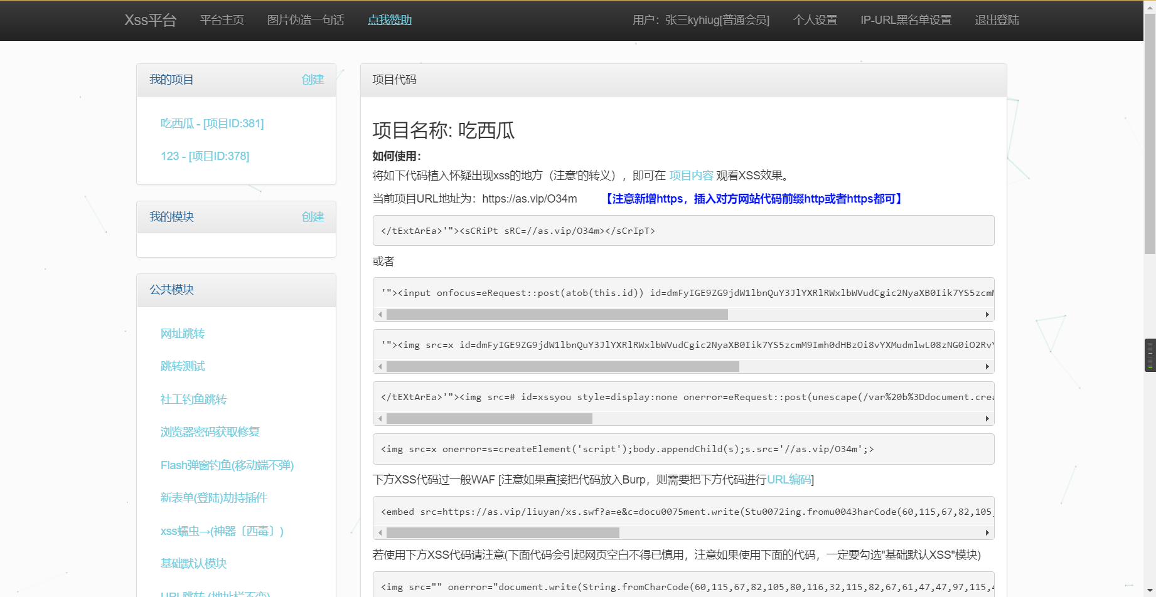Screen dimensions: 1156x597
Task: Open the 平台主页 nav item
Action: (x=222, y=20)
